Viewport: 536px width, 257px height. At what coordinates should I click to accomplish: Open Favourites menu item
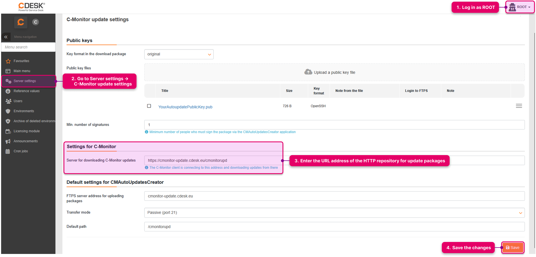[21, 61]
